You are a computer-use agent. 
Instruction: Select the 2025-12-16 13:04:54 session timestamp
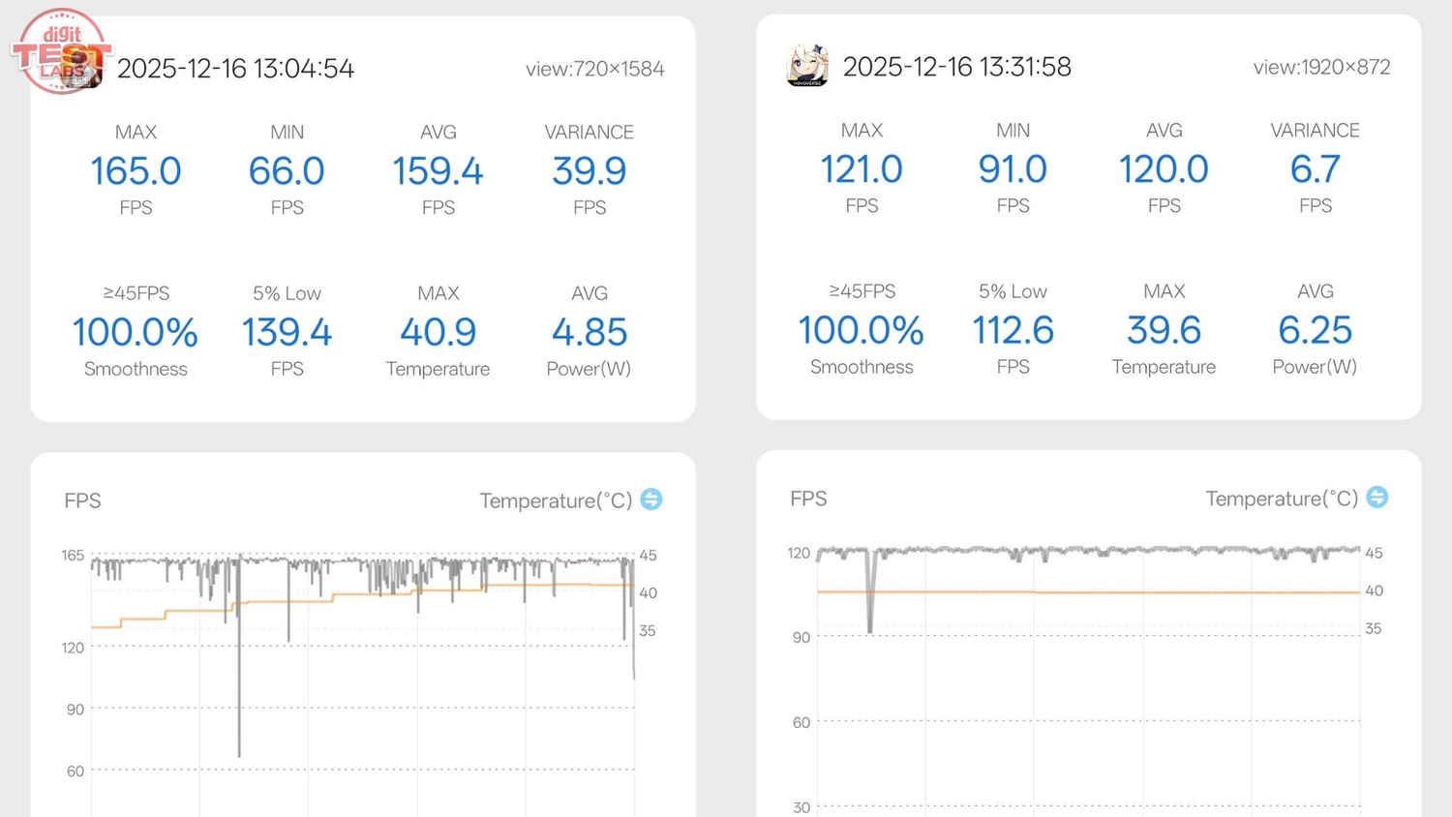coord(235,69)
